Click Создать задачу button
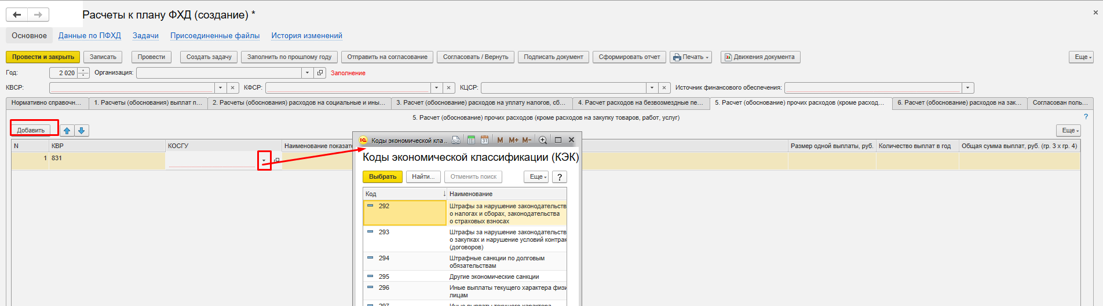This screenshot has width=1103, height=306. (x=209, y=57)
